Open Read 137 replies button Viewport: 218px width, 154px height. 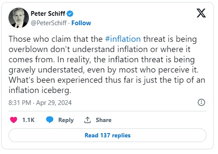pyautogui.click(x=108, y=135)
